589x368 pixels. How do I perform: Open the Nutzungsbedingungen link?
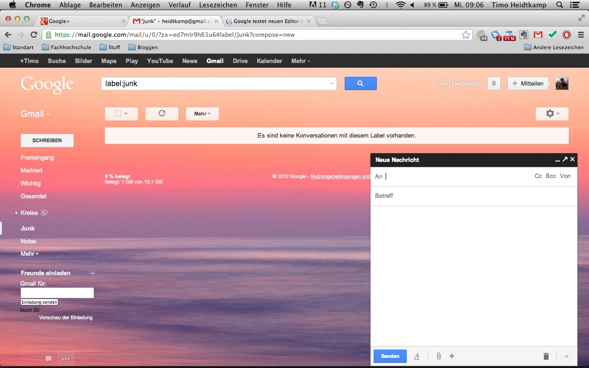341,176
